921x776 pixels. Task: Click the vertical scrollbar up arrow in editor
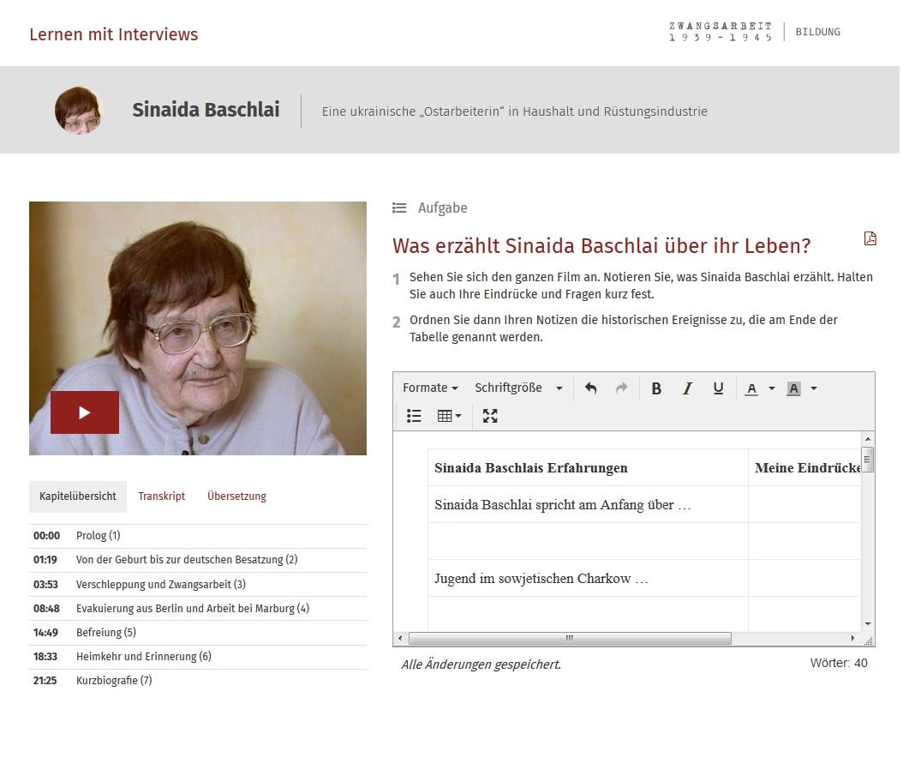868,439
